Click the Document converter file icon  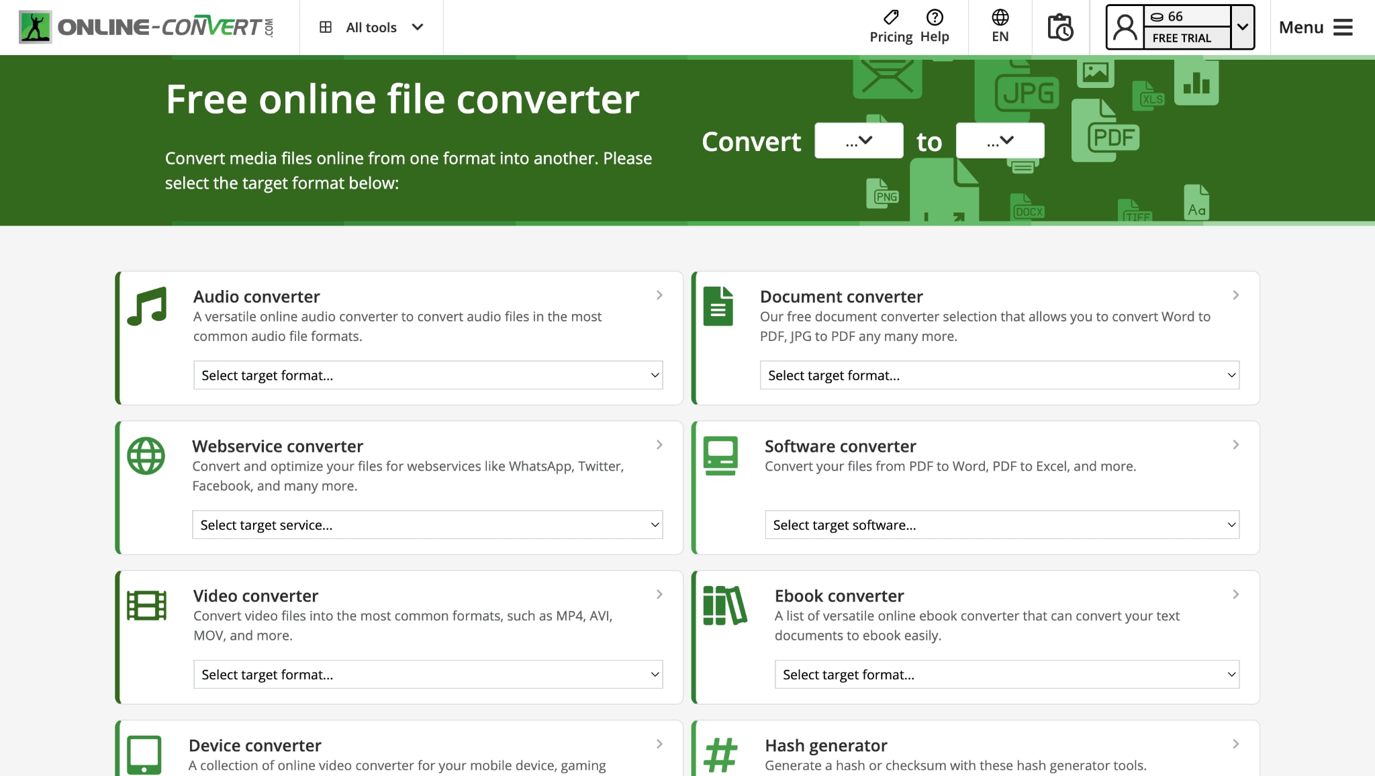718,306
